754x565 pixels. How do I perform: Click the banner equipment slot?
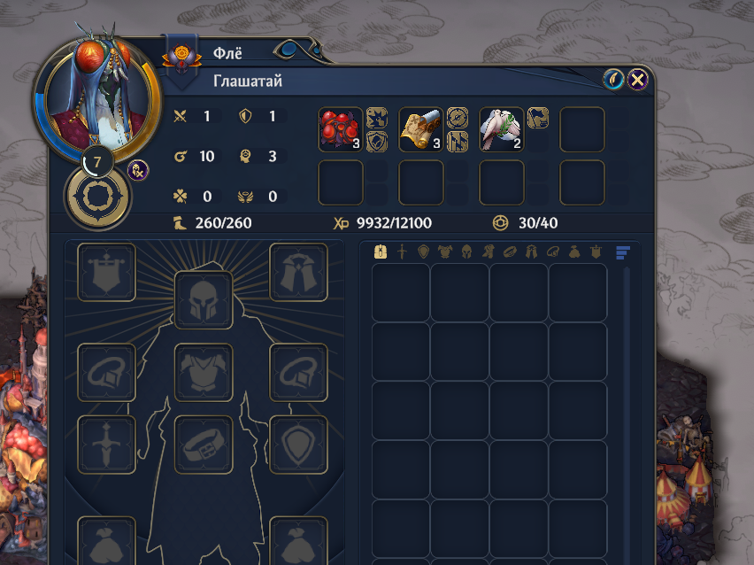107,273
